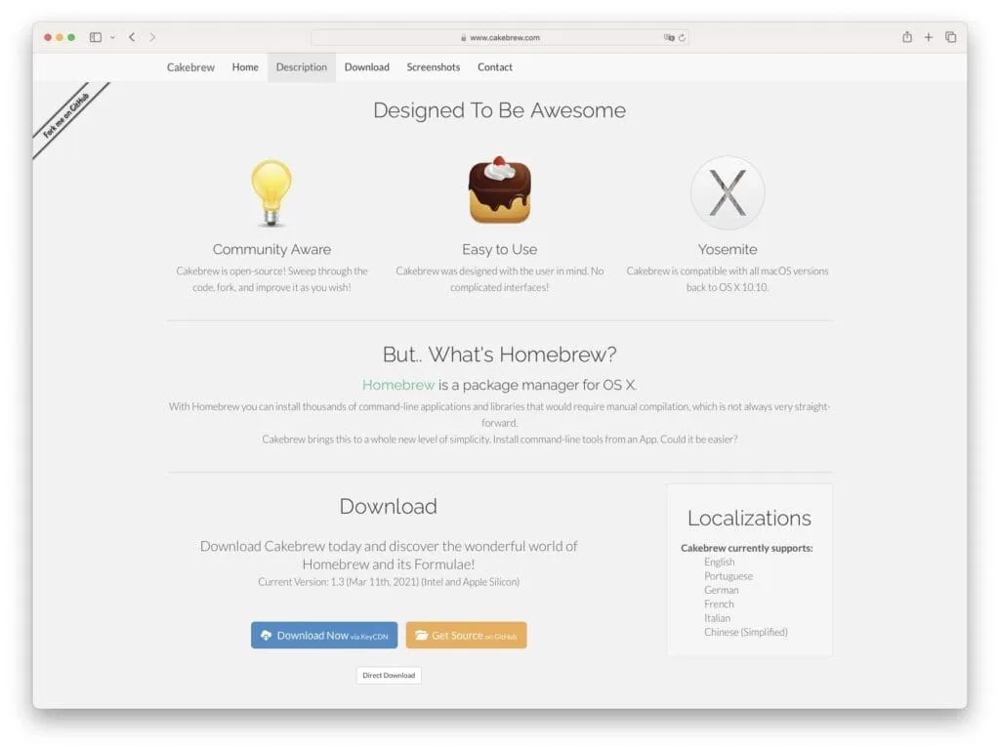
Task: Open the Home nav item
Action: coord(245,67)
